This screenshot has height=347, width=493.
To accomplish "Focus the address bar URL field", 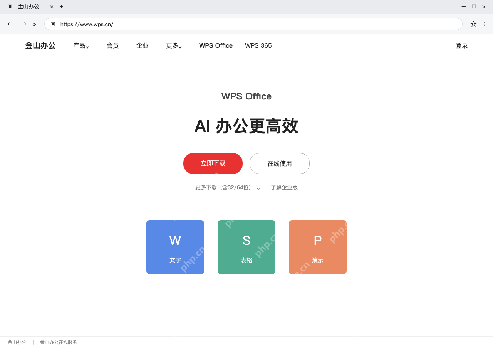I will click(x=253, y=24).
